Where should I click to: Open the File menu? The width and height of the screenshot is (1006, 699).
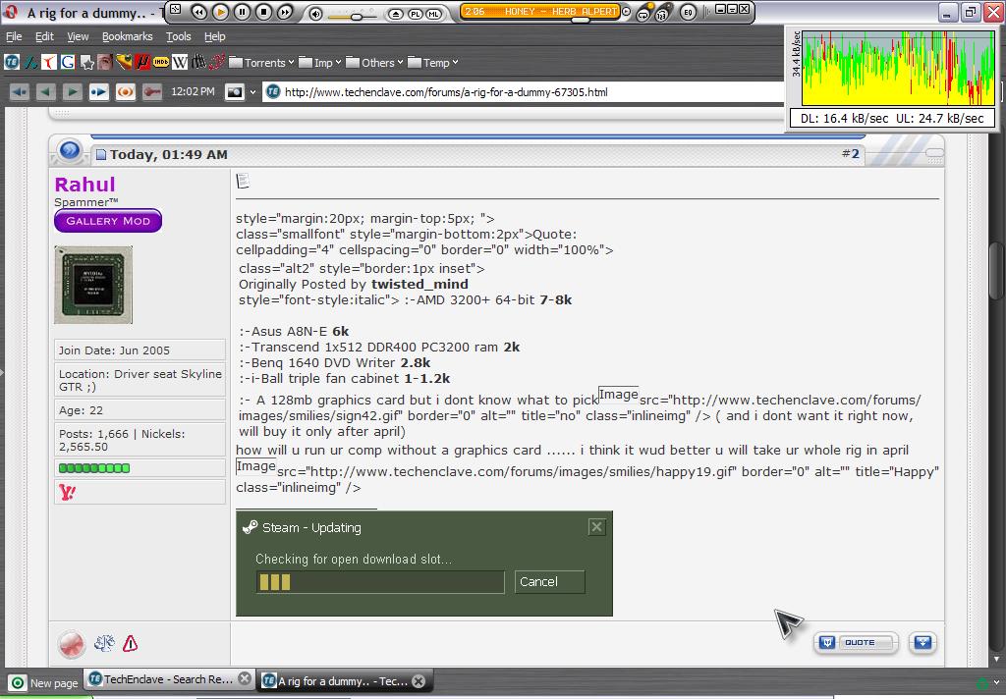(x=14, y=36)
